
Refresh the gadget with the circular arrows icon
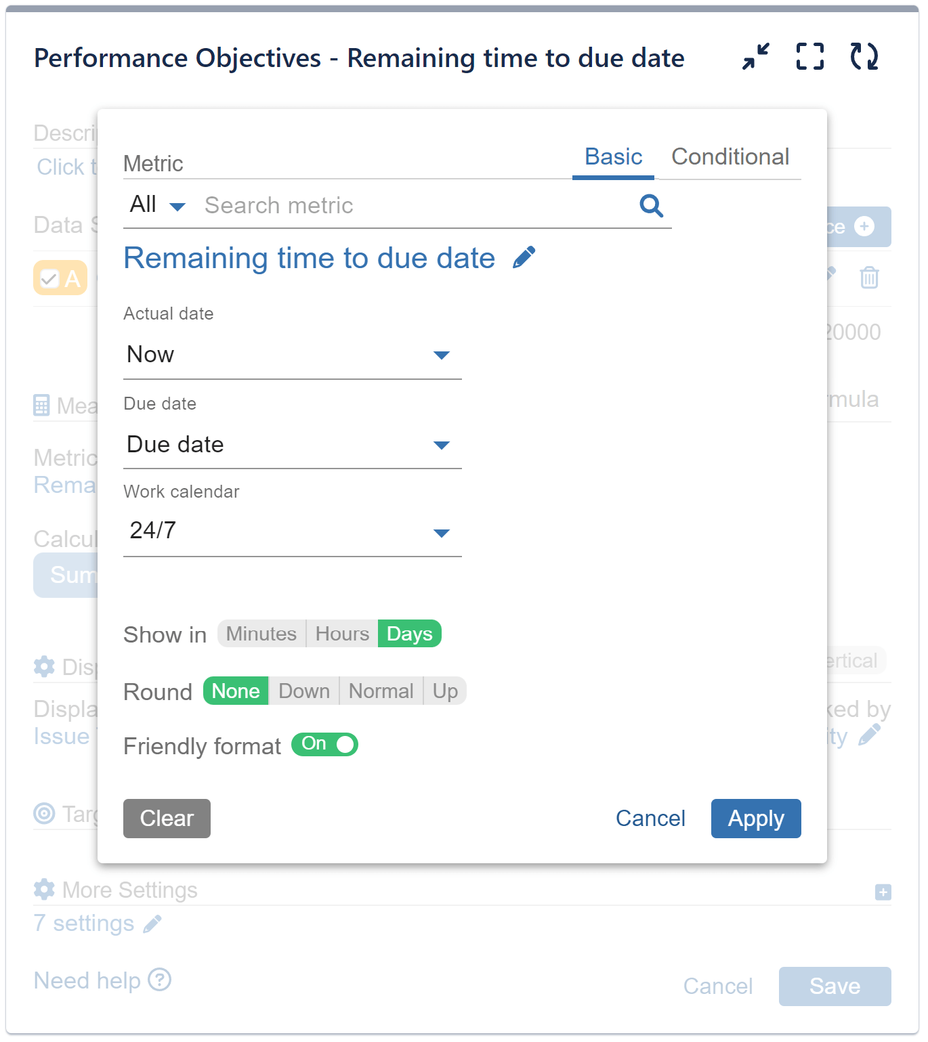coord(863,58)
